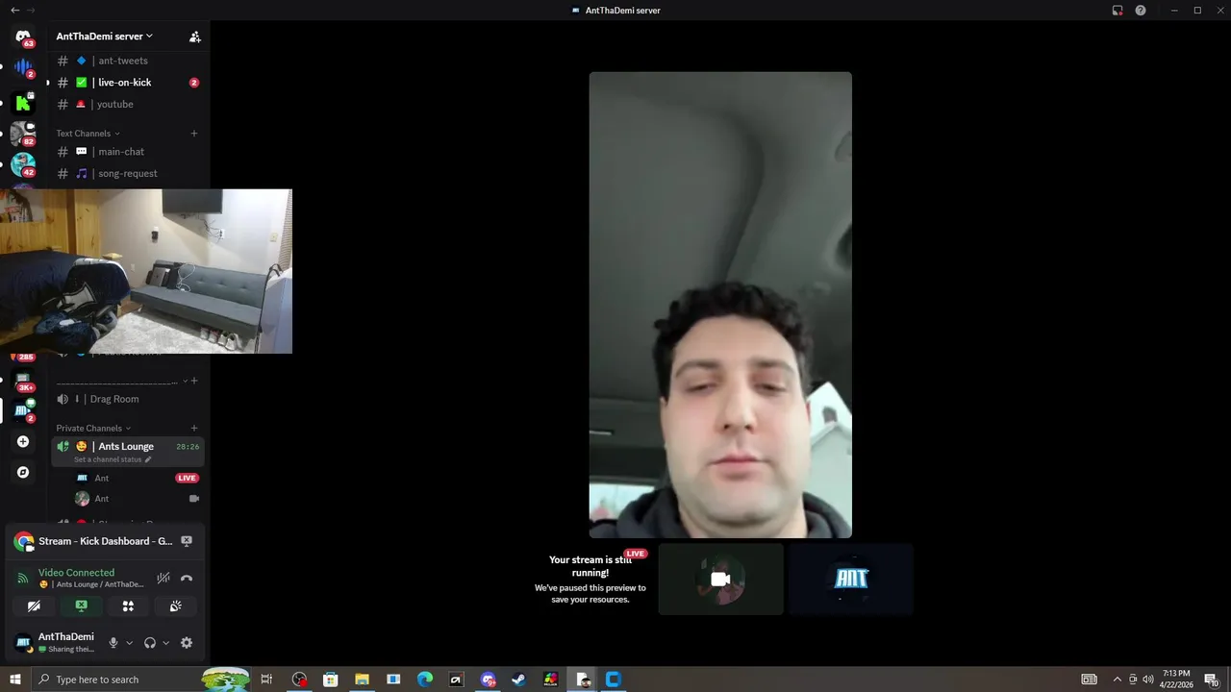Click the room camera pop-out video
The width and height of the screenshot is (1231, 692).
[x=146, y=271]
